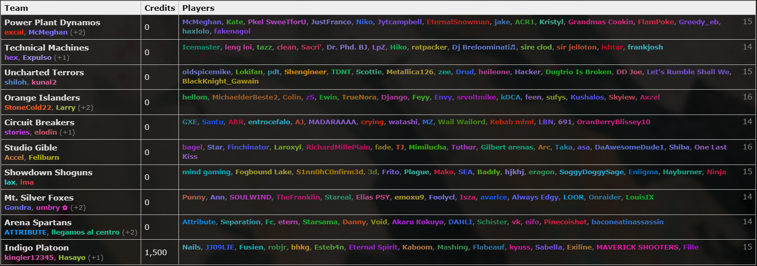This screenshot has width=757, height=266.
Task: Select player Axzel
Action: (650, 97)
